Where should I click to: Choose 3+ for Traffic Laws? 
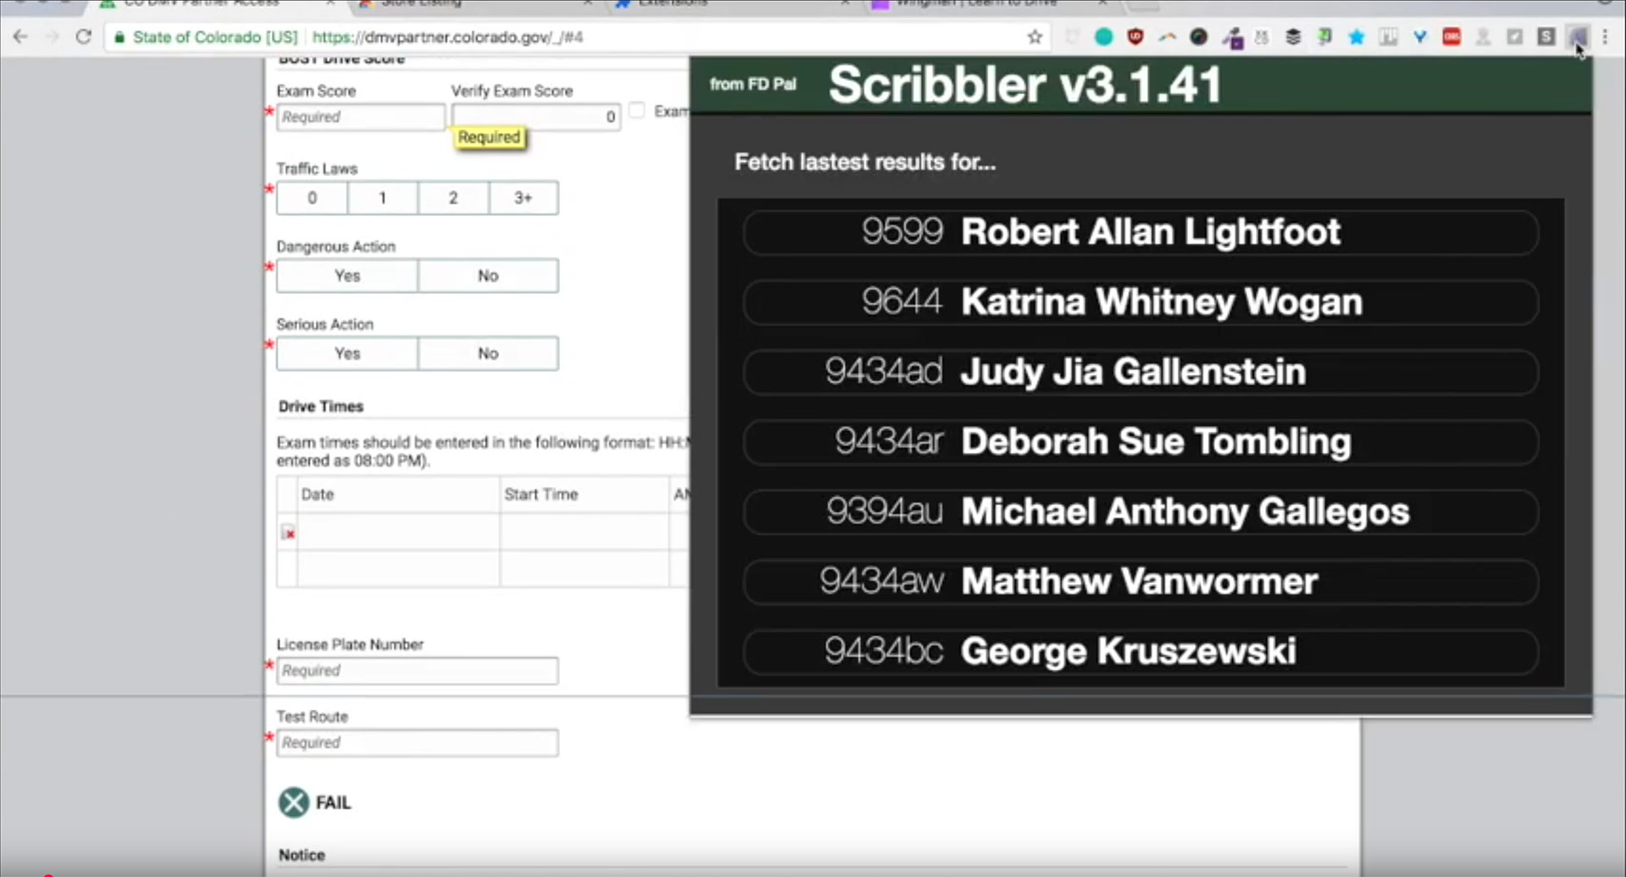pyautogui.click(x=523, y=198)
